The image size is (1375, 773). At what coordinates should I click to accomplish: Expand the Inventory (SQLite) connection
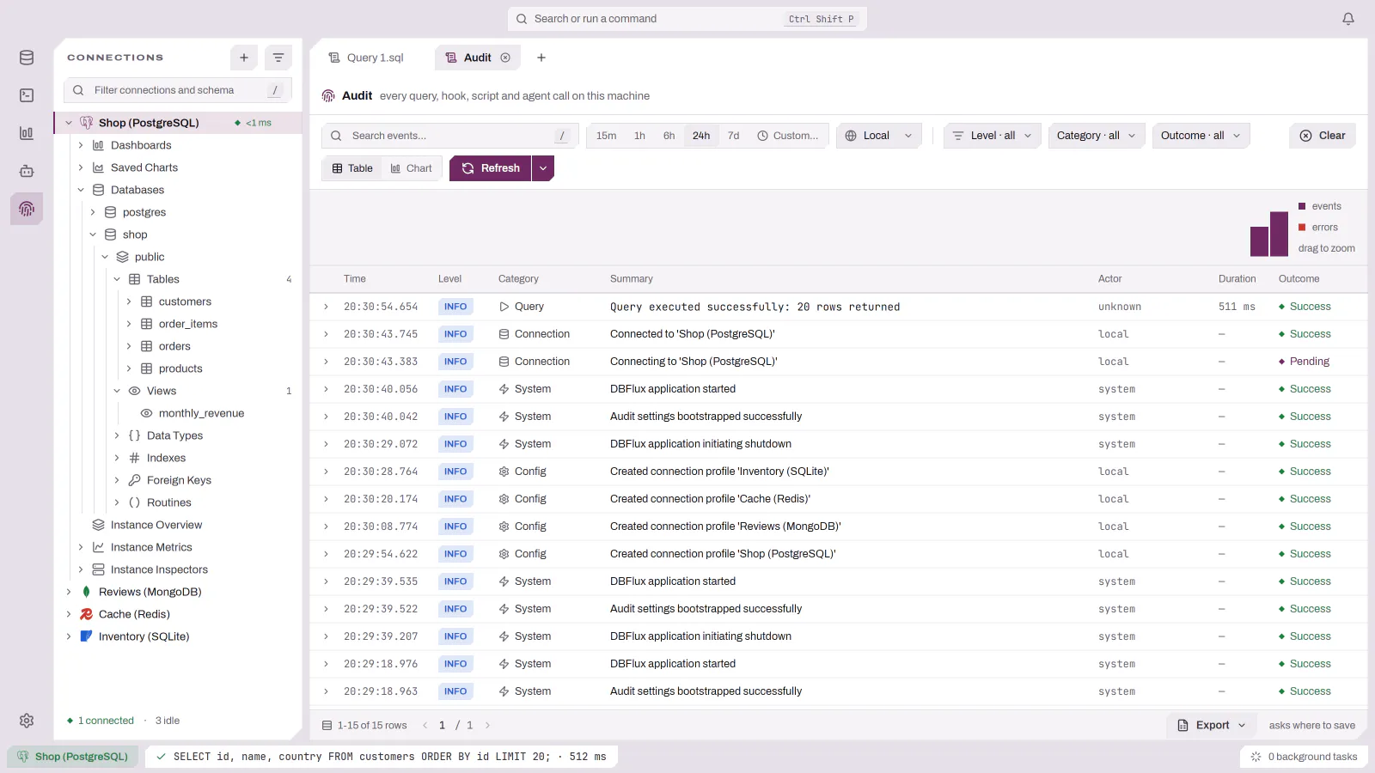[x=69, y=636]
